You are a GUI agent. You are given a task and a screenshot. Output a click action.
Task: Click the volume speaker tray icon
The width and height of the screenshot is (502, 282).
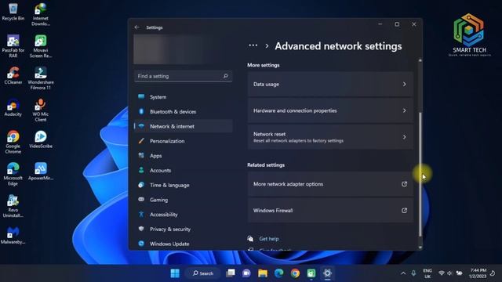pos(449,273)
